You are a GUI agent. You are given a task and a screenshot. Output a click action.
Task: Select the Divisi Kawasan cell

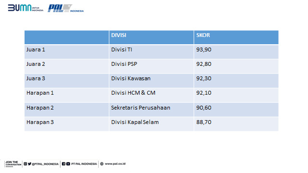click(x=151, y=81)
